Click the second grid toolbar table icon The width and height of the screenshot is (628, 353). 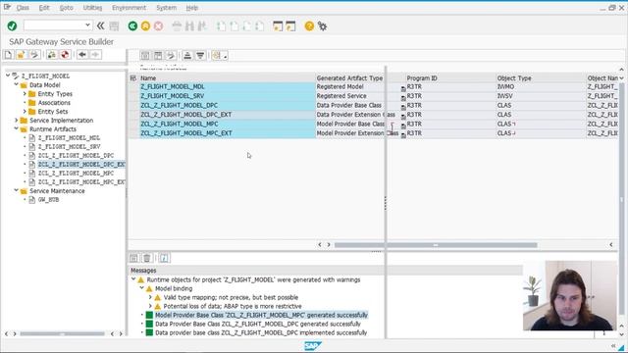[x=158, y=56]
